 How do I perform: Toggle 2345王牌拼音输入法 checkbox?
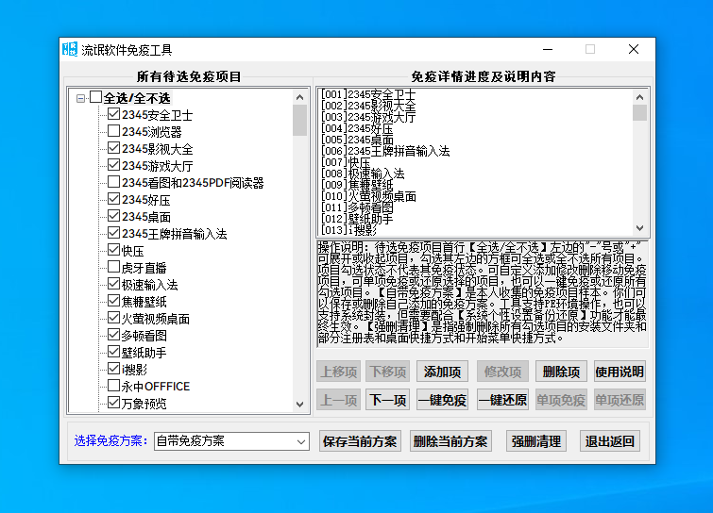[113, 233]
